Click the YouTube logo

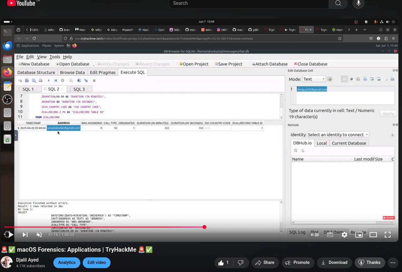pyautogui.click(x=21, y=3)
